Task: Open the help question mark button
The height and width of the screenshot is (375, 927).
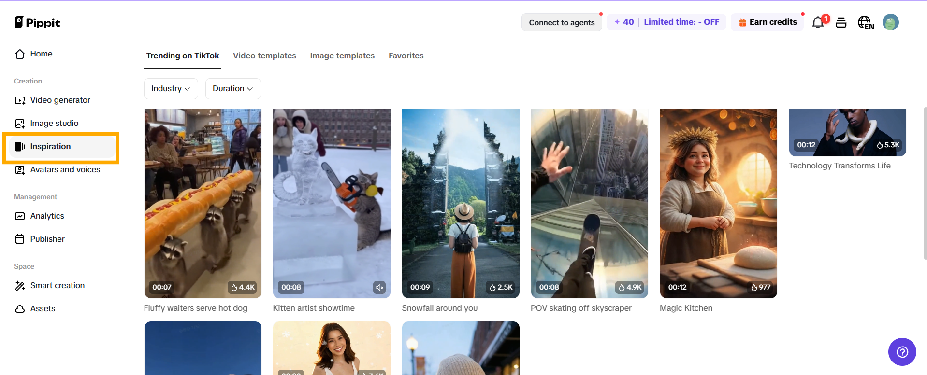Action: pyautogui.click(x=902, y=352)
